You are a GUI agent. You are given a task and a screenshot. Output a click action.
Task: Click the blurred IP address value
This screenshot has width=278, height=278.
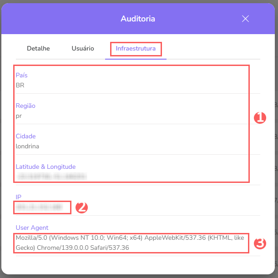coord(39,207)
